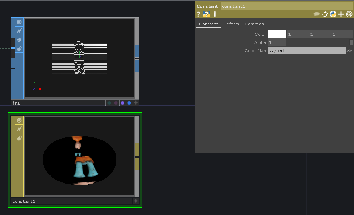Open operator help question mark icon
354x215 pixels.
pos(199,14)
